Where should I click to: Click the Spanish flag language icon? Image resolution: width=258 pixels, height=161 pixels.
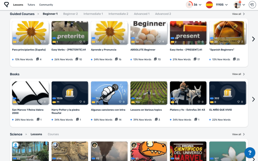tap(209, 5)
